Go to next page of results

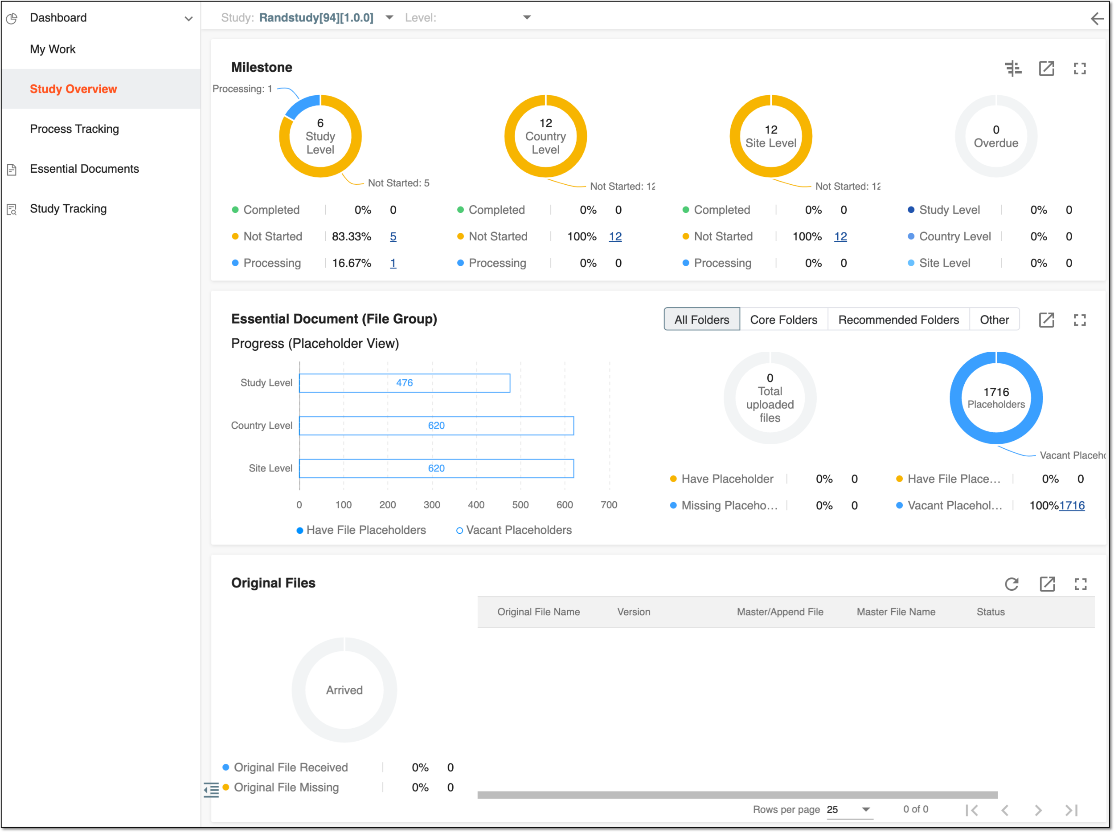[1038, 810]
